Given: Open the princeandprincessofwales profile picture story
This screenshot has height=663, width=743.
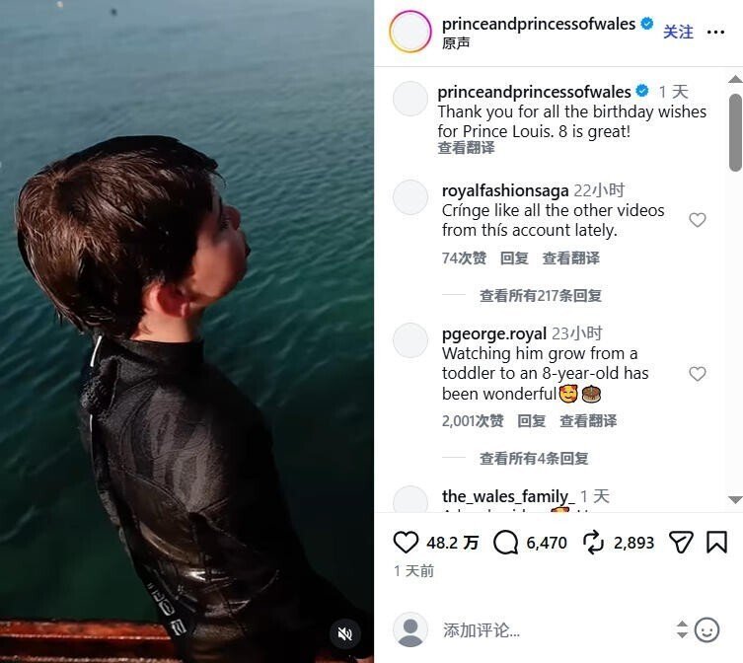Looking at the screenshot, I should pyautogui.click(x=409, y=32).
